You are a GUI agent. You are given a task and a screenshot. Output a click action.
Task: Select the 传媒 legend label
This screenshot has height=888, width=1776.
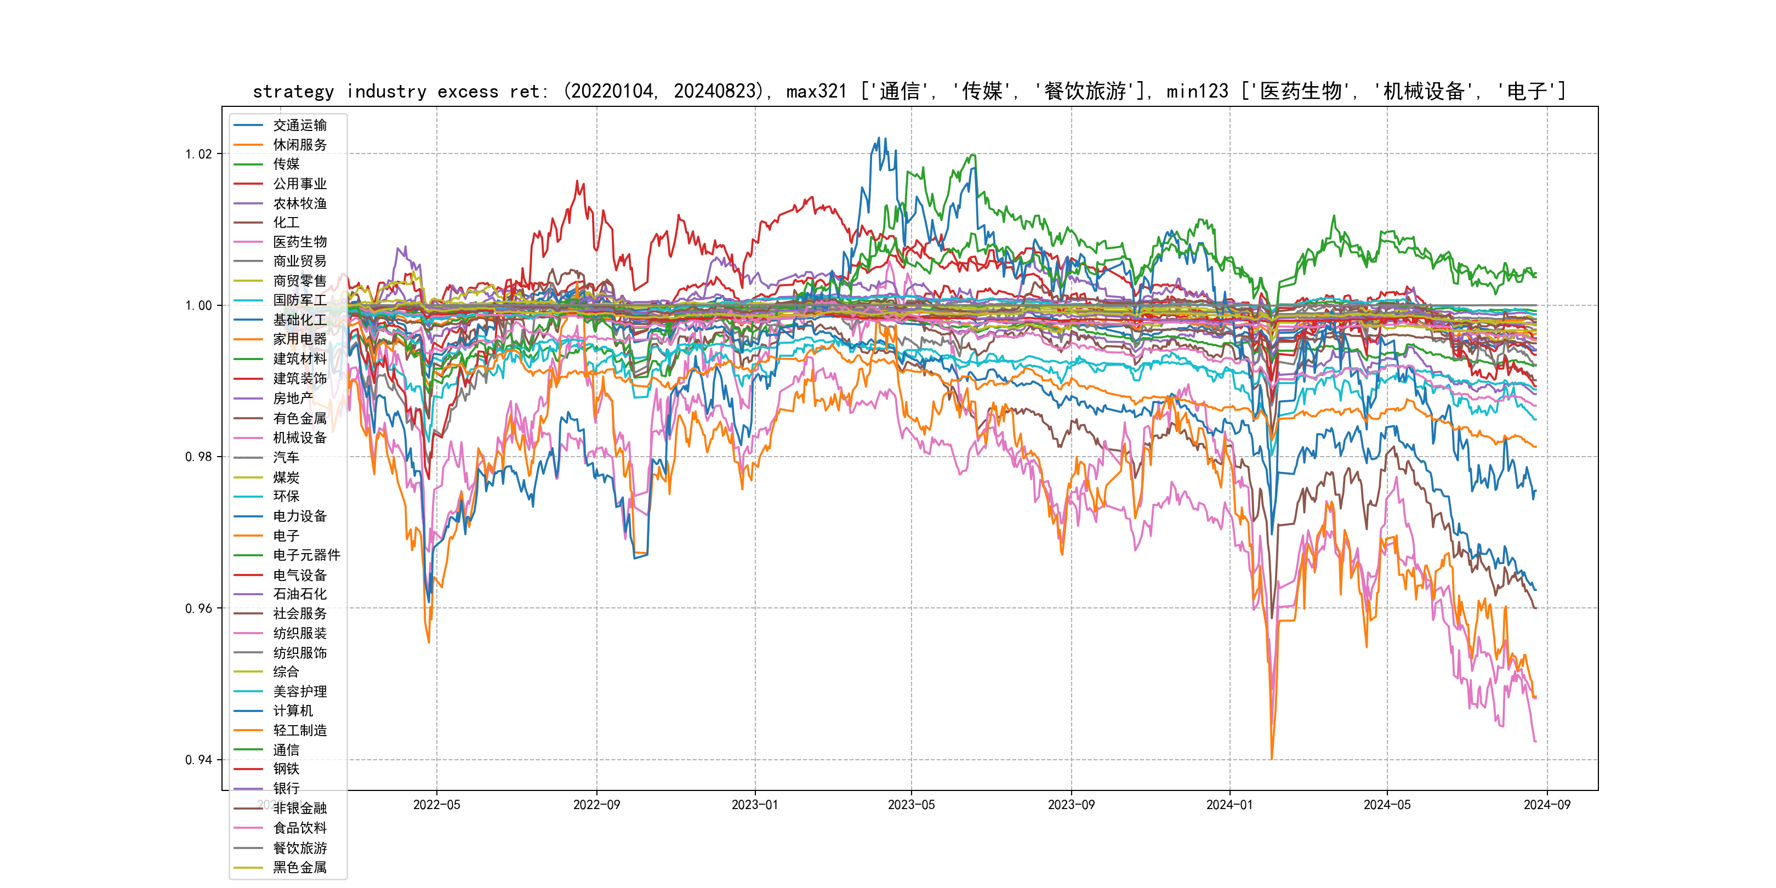[286, 164]
